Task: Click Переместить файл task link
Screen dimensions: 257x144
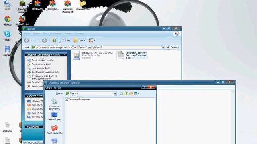Action: click(x=41, y=64)
